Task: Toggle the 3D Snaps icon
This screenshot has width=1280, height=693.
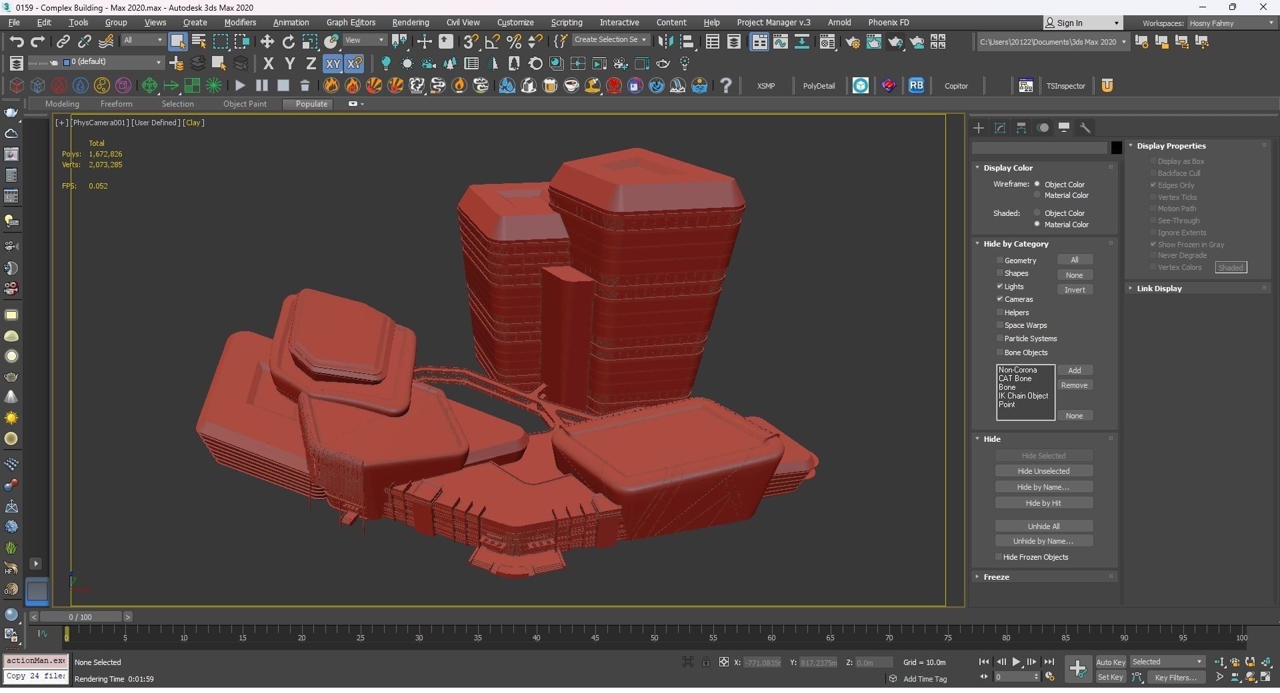Action: coord(471,42)
